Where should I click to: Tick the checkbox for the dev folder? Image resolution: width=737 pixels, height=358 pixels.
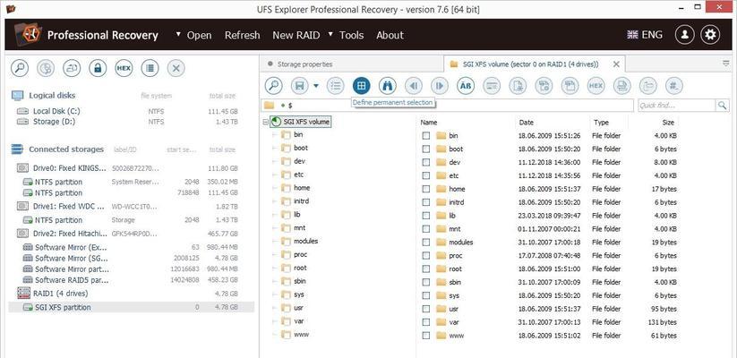(x=426, y=162)
